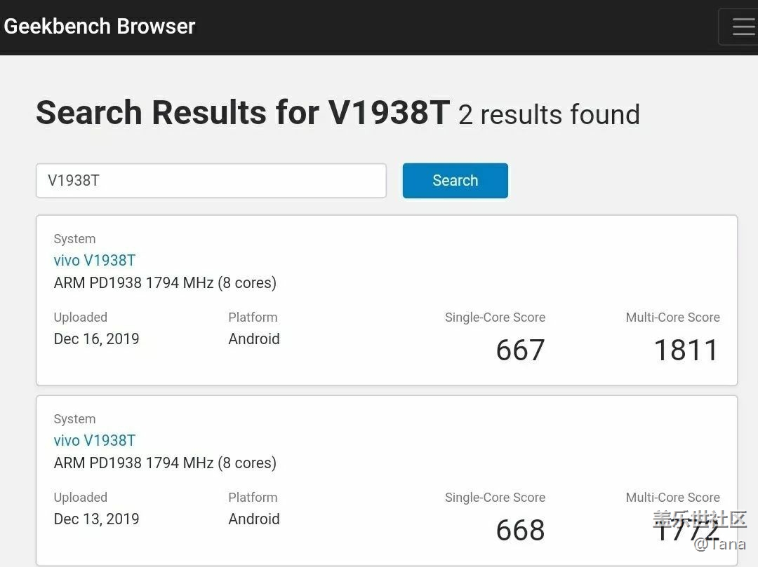Select the Dec 13, 2019 upload date
The height and width of the screenshot is (567, 758).
(96, 519)
